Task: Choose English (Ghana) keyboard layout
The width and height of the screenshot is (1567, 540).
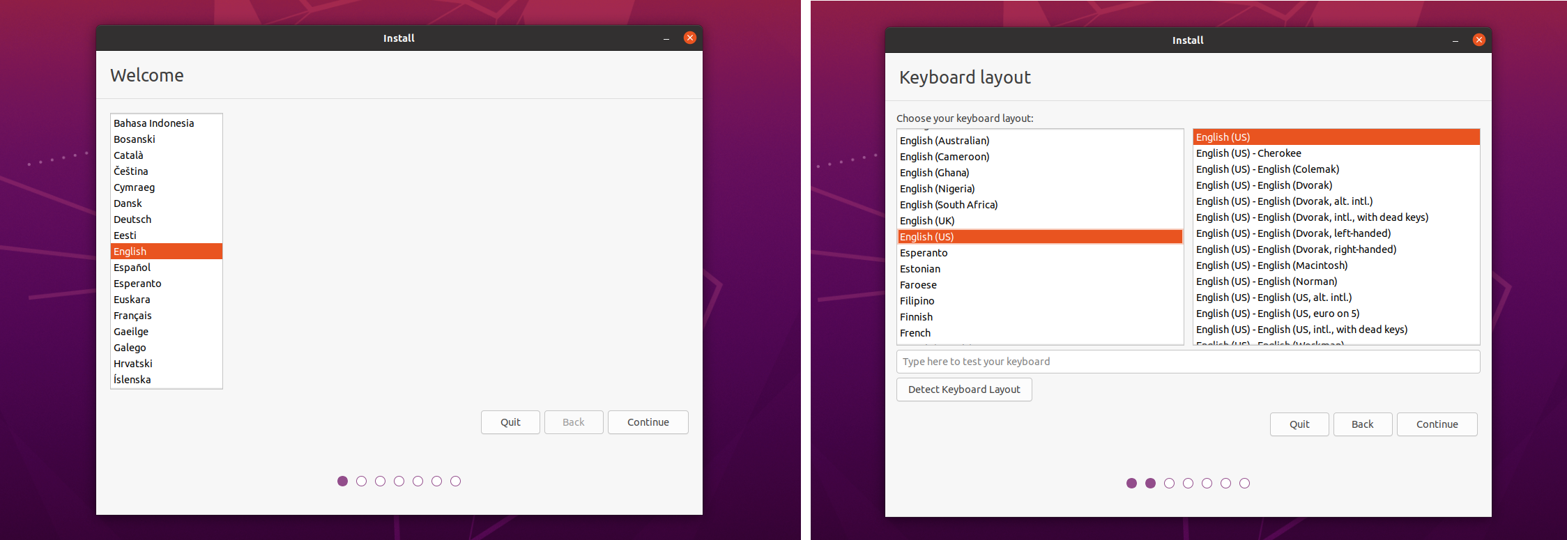Action: [x=1040, y=173]
